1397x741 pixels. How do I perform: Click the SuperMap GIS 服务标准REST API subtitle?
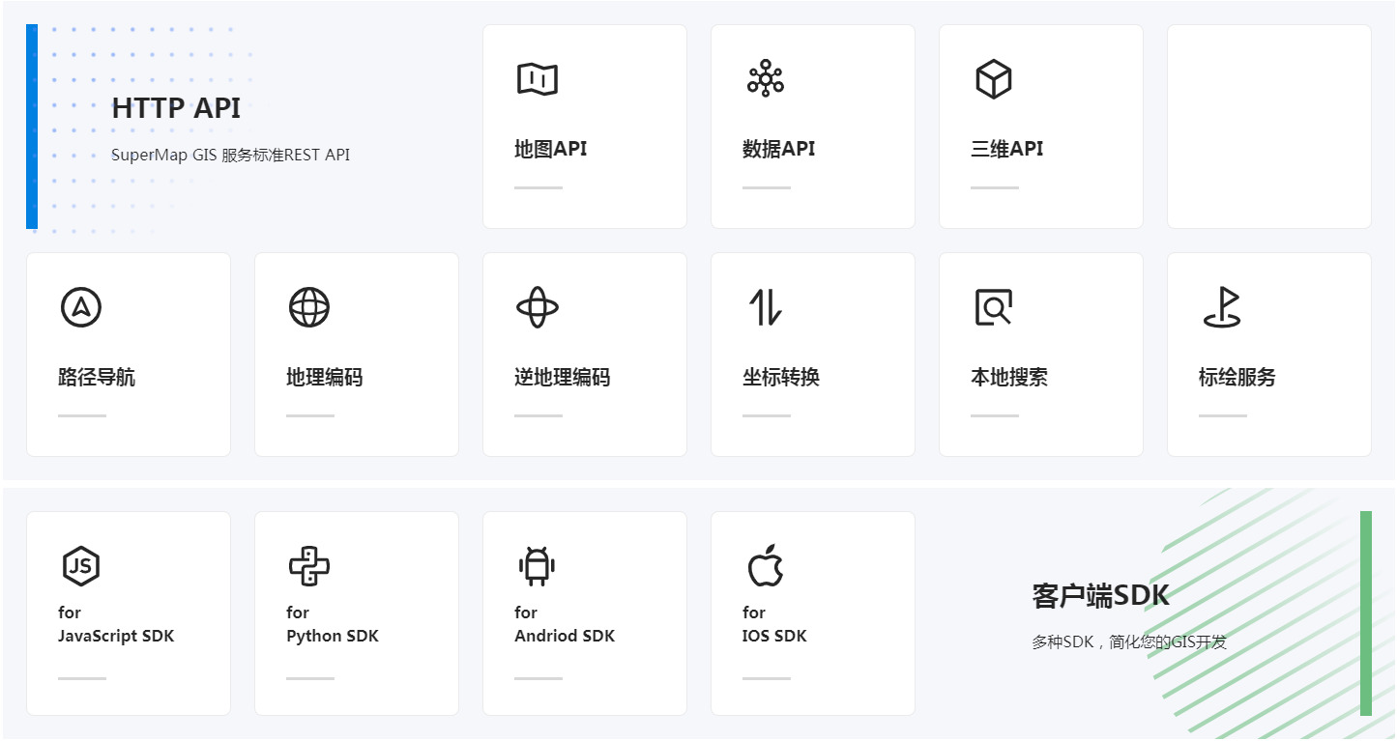[x=230, y=155]
